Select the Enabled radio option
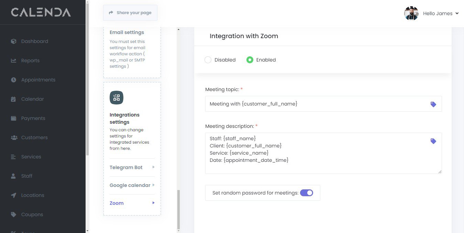This screenshot has height=233, width=464. (250, 60)
